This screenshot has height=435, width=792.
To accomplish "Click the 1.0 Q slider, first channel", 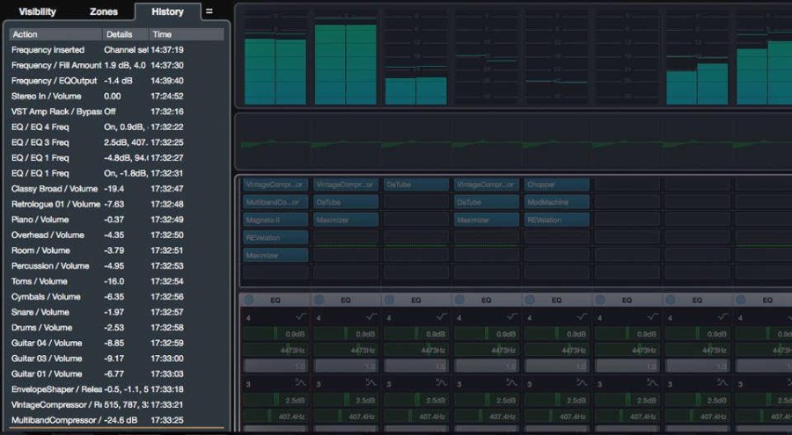I will 275,366.
